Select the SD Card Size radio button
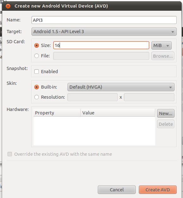This screenshot has width=183, height=198. point(37,45)
